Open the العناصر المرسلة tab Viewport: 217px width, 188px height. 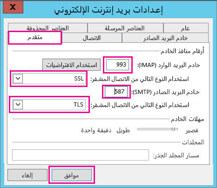pos(125,28)
